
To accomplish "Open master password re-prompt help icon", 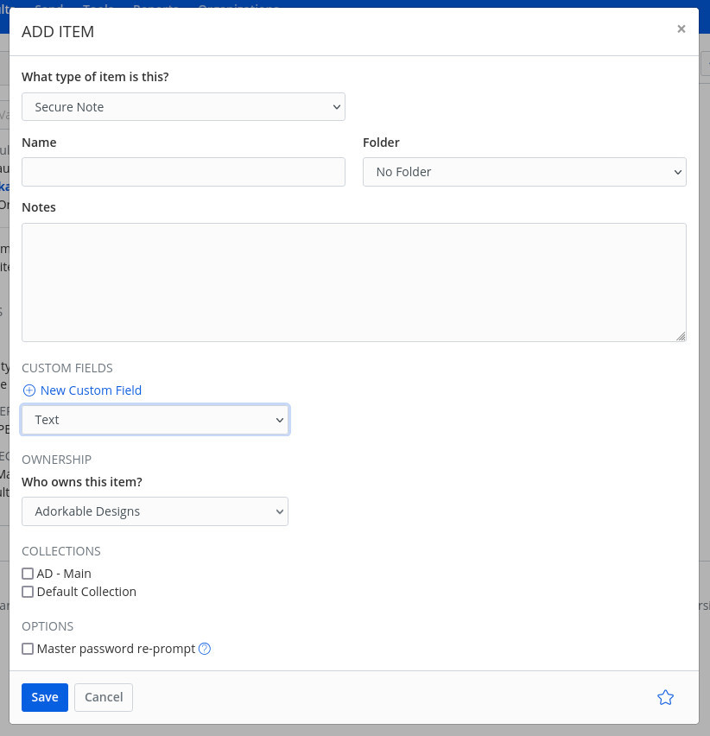I will coord(205,649).
